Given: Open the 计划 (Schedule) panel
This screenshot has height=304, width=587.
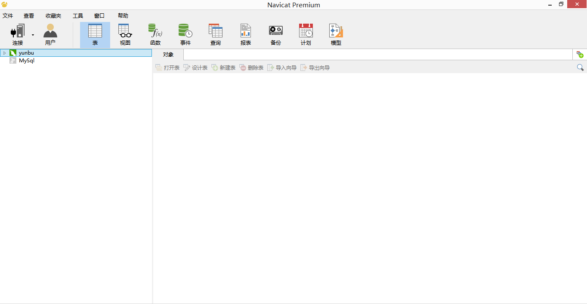Looking at the screenshot, I should pyautogui.click(x=306, y=34).
